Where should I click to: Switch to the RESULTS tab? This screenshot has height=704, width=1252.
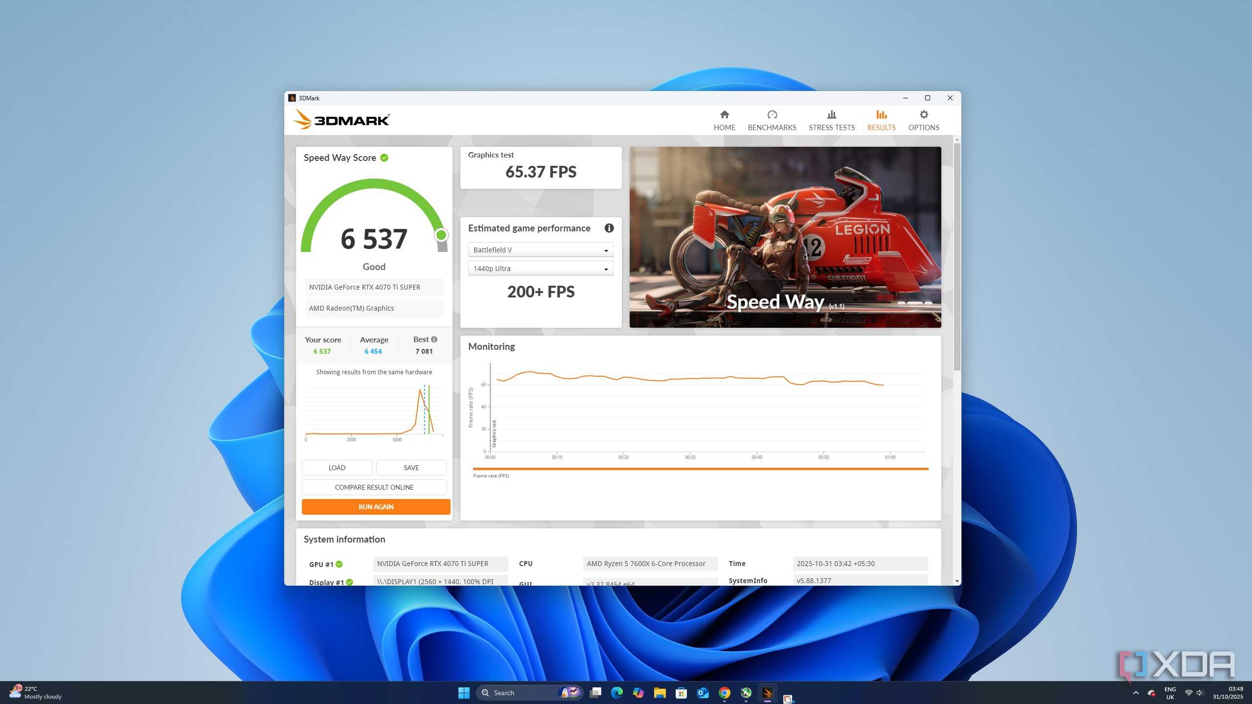[x=881, y=120]
